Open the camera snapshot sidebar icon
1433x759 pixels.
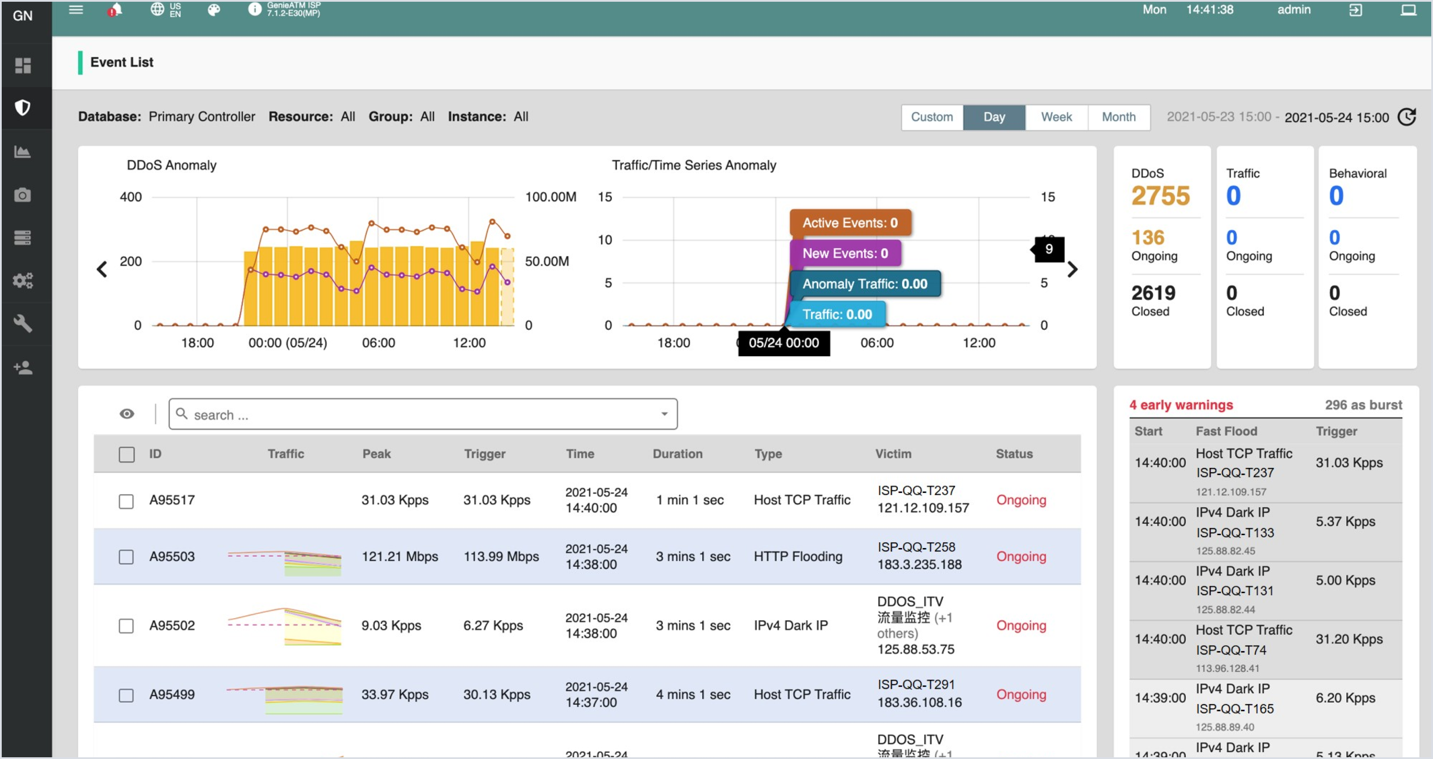click(23, 195)
